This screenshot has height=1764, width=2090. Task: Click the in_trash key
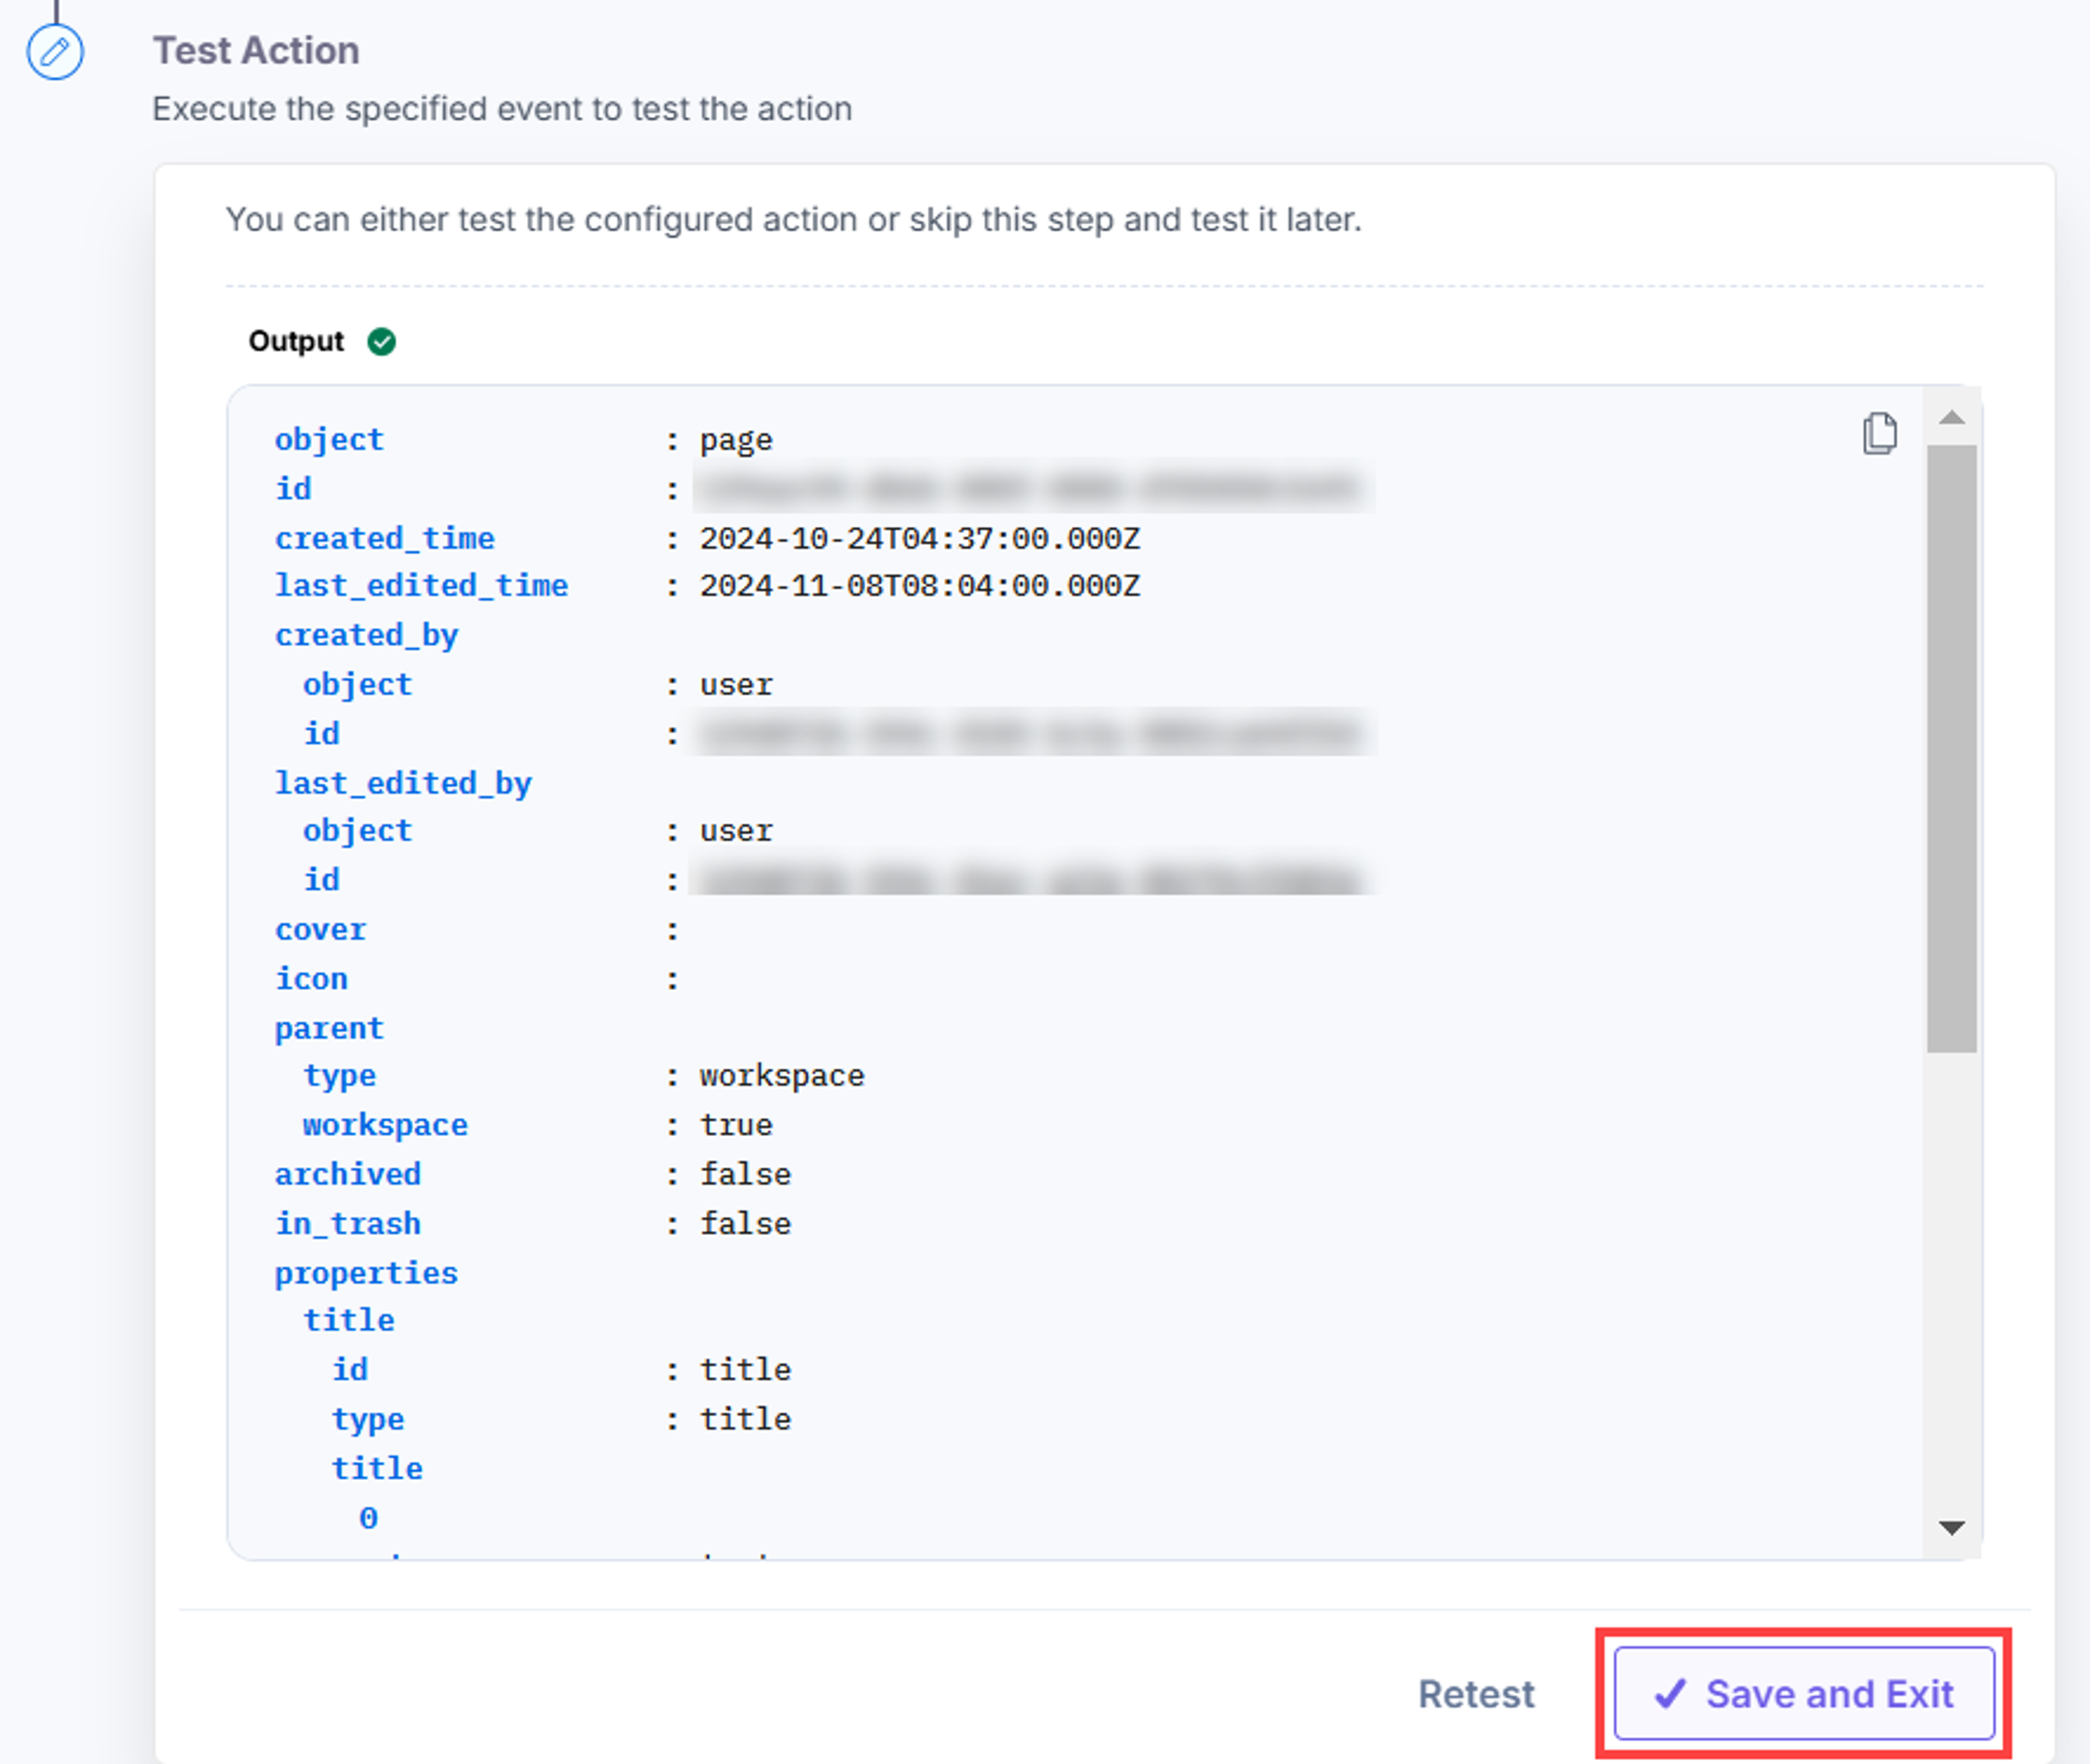[348, 1223]
